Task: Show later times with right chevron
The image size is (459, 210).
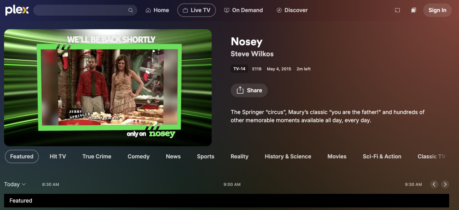Action: pos(445,184)
